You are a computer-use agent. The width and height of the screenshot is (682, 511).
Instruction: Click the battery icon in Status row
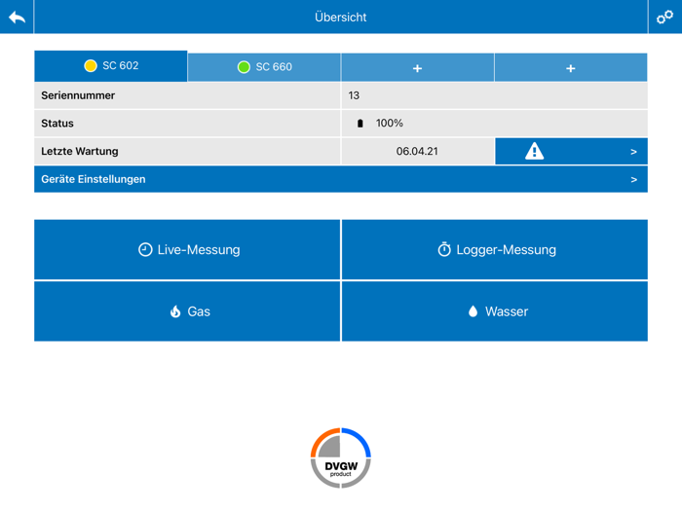(x=360, y=124)
